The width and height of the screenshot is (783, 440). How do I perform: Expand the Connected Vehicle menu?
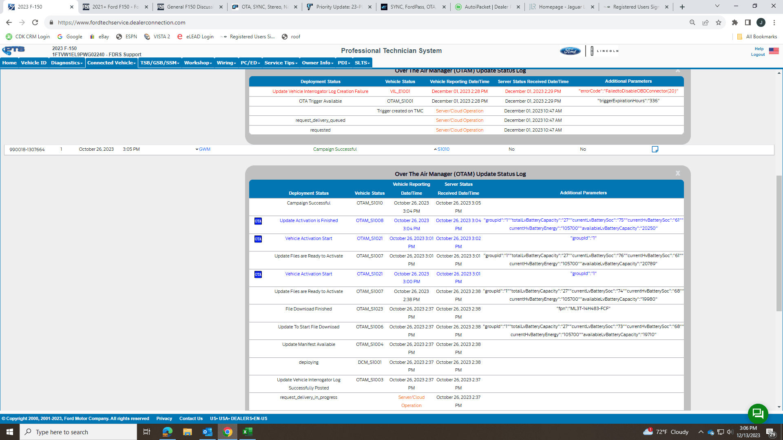point(111,63)
